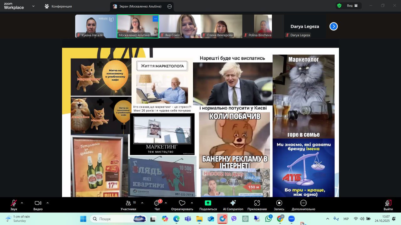401x225 pixels.
Task: Open WhatsApp from the taskbar
Action: tap(268, 219)
